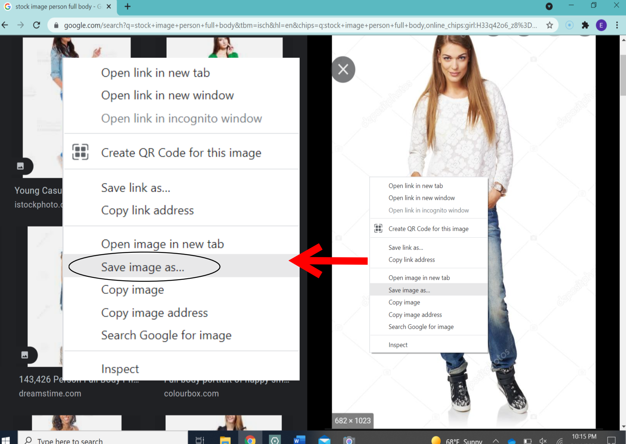Click the black down-arrow circle in the title bar

(549, 6)
